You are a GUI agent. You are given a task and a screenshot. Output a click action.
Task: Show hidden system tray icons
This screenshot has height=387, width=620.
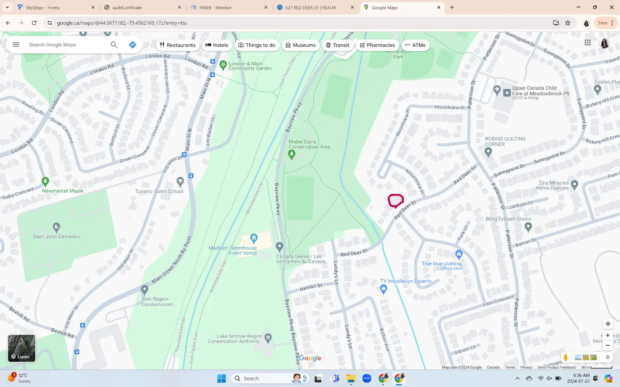(x=517, y=378)
